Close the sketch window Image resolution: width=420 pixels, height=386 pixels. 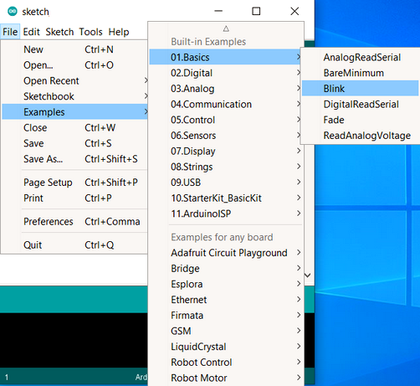coord(295,11)
